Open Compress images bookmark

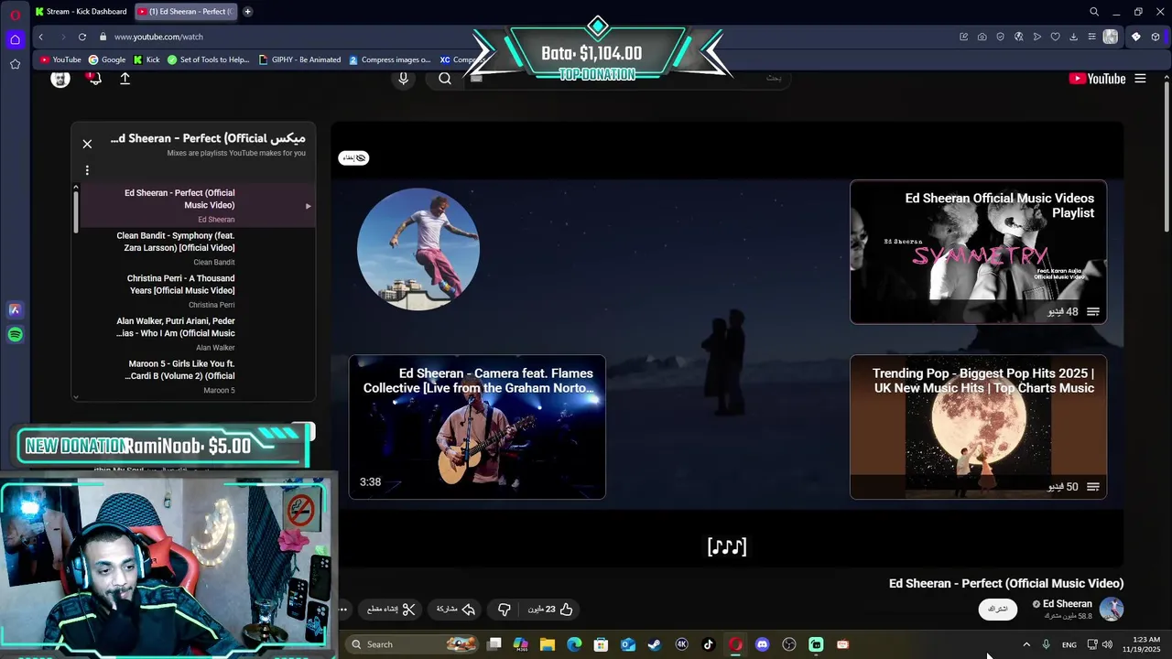tap(389, 59)
